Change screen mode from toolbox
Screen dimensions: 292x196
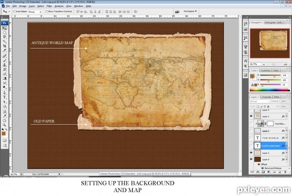click(4, 146)
